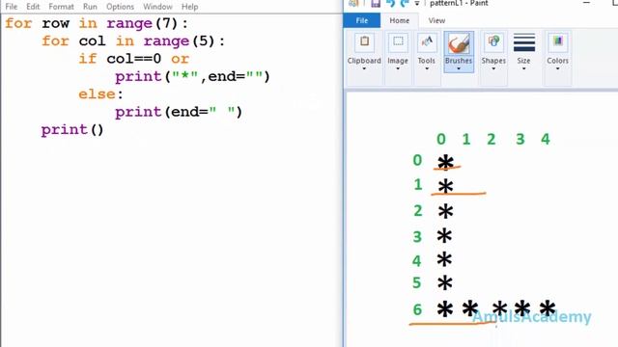Click the print("*",end="") code line
618x347 pixels.
(192, 76)
